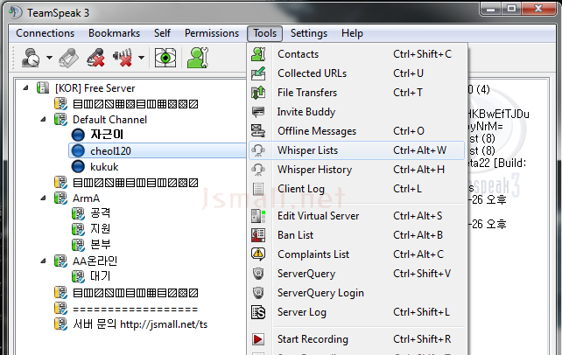Screen dimensions: 562x355
Task: Click the Whisper Lists headset icon
Action: (x=258, y=150)
